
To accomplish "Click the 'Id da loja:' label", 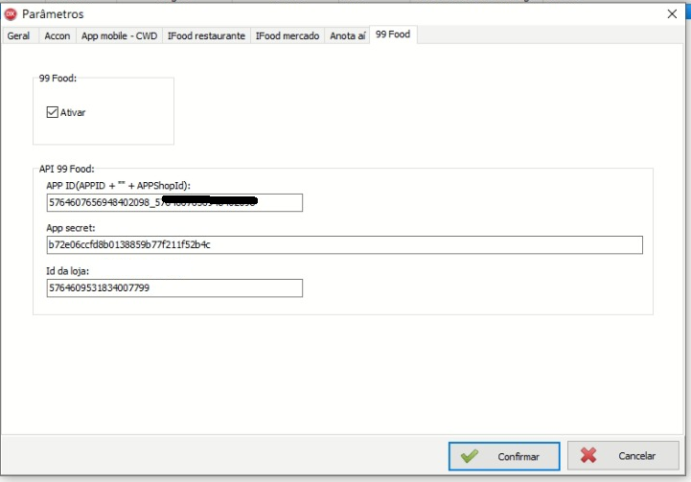I will 67,271.
